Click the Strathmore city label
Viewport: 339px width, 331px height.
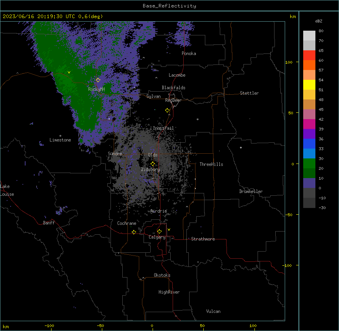203,239
